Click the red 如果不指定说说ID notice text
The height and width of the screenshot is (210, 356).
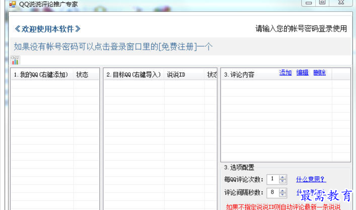point(283,207)
